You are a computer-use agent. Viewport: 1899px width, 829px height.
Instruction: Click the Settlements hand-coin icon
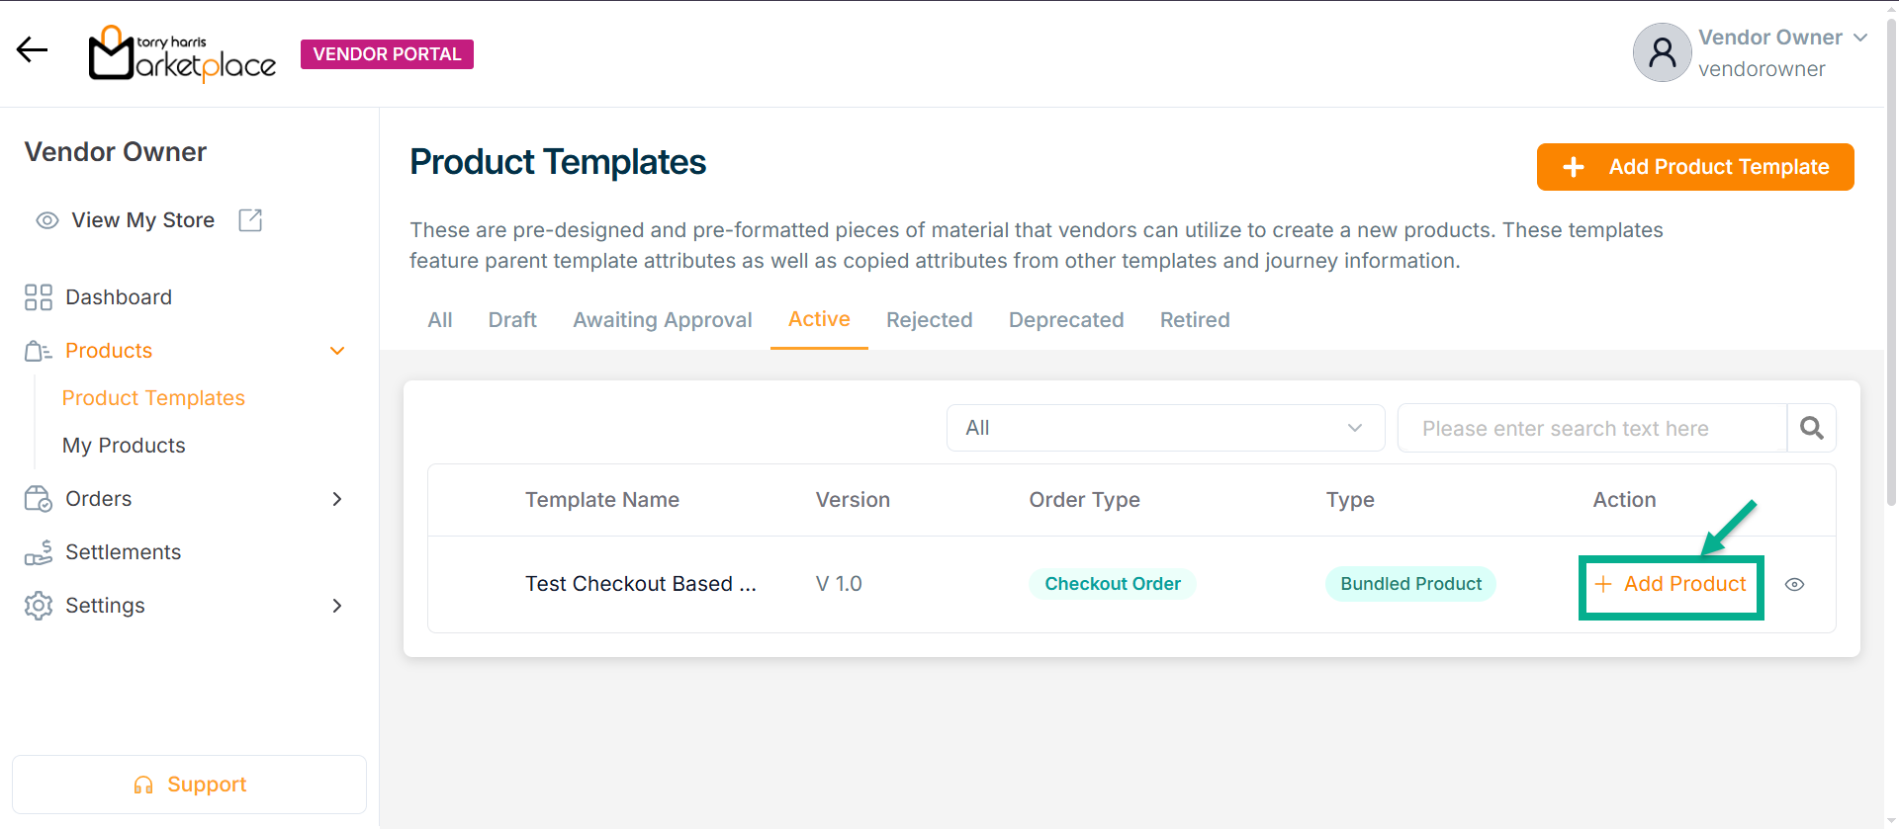[39, 552]
